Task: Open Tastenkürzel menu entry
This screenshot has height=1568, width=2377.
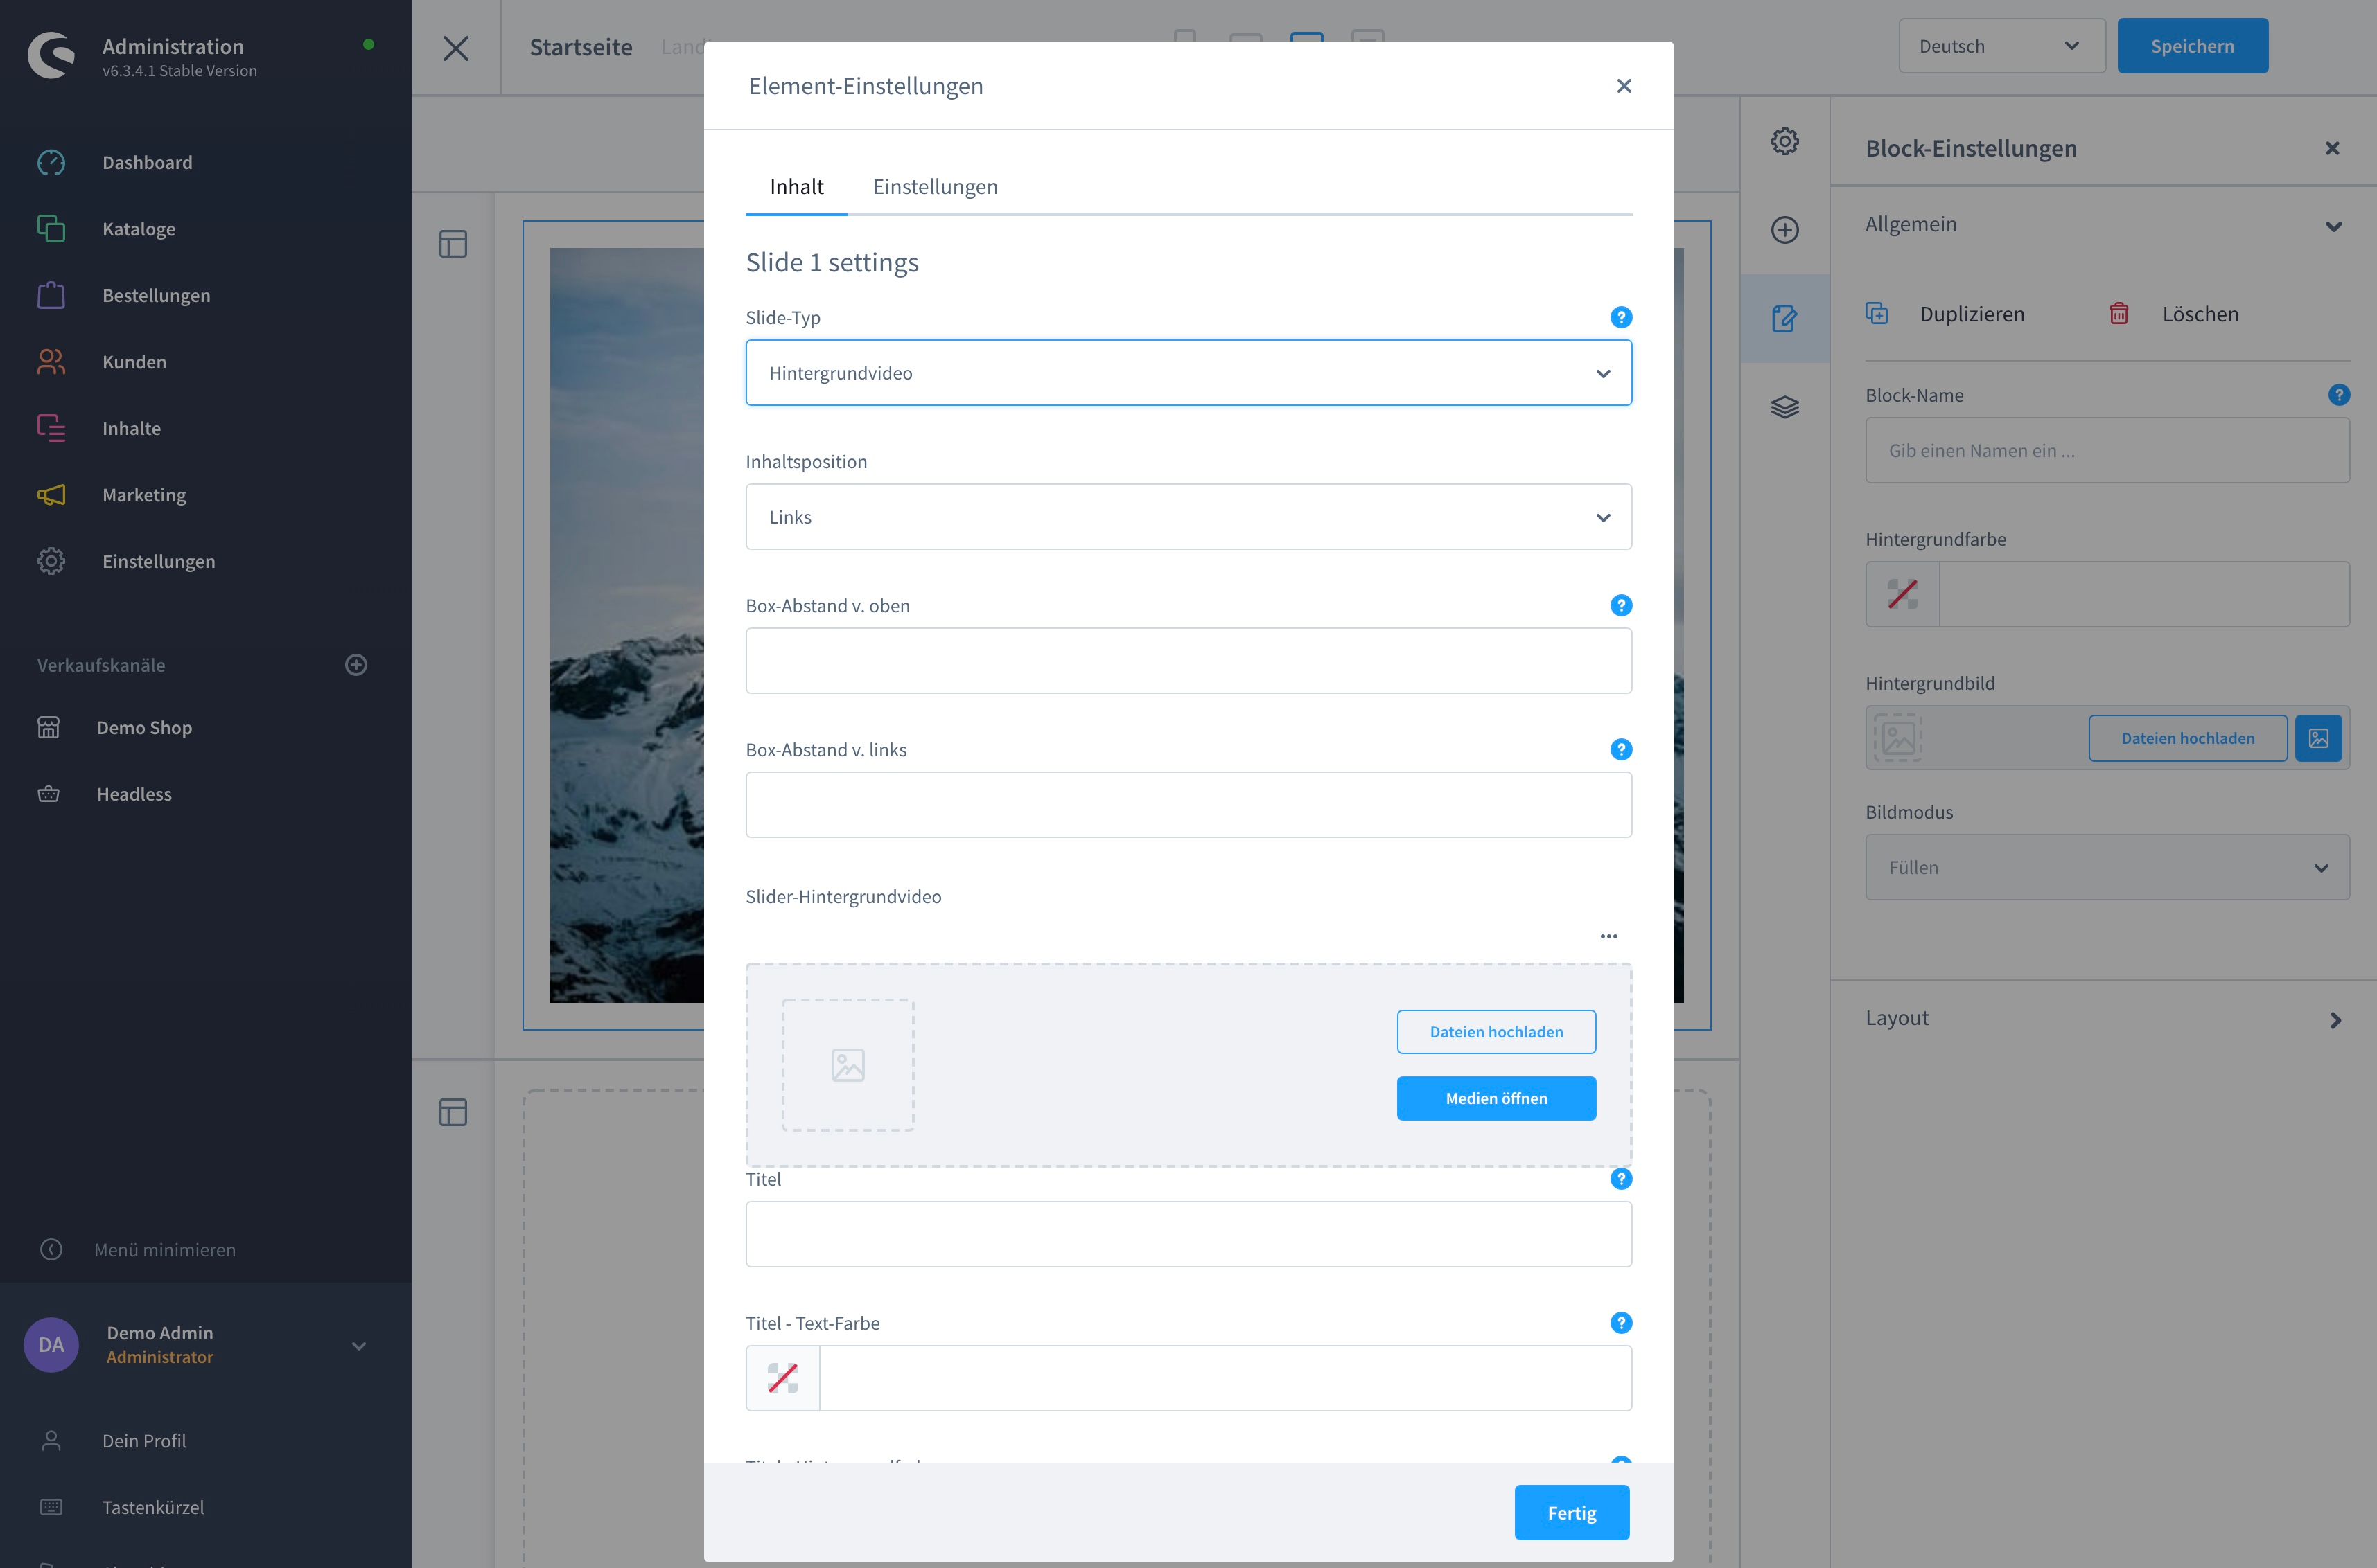Action: click(153, 1507)
